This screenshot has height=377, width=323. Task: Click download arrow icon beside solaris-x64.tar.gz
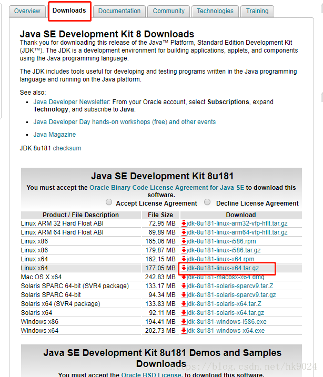coord(184,312)
